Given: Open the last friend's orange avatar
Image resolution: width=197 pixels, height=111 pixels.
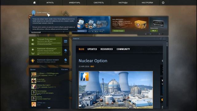Looking at the screenshot, I should tap(34, 104).
